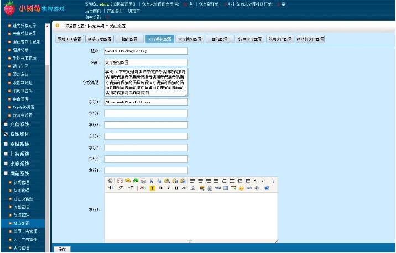The image size is (396, 253).
Task: Click the Print icon in the editor toolbar
Action: [143, 181]
